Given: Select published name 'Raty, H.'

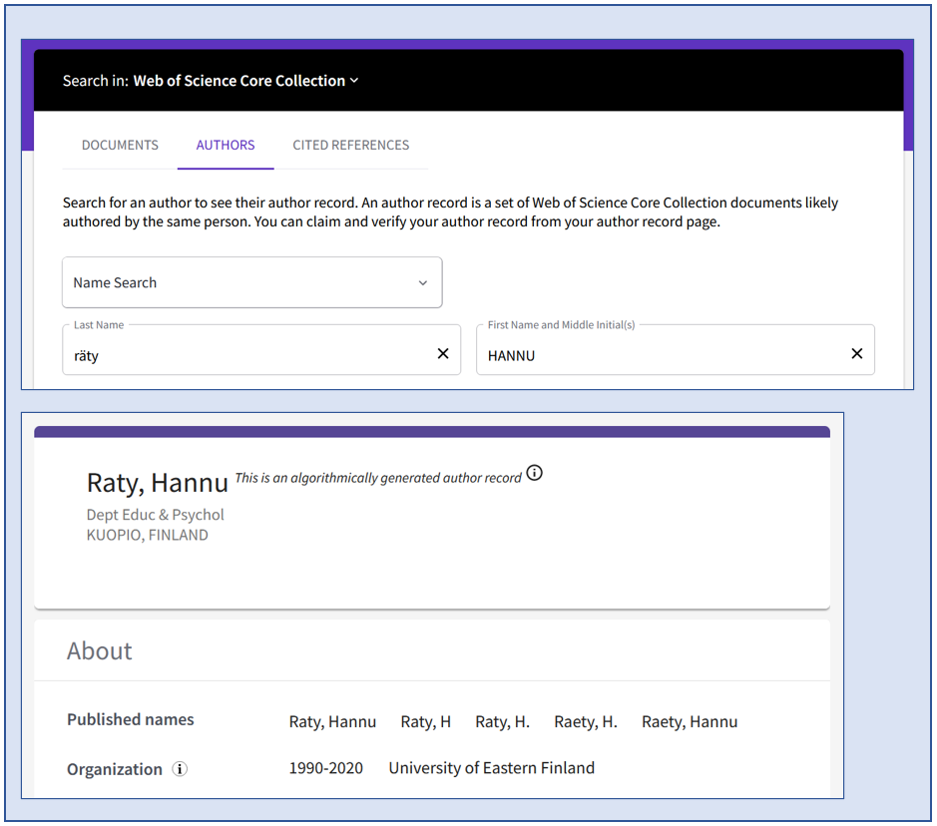Looking at the screenshot, I should click(503, 722).
